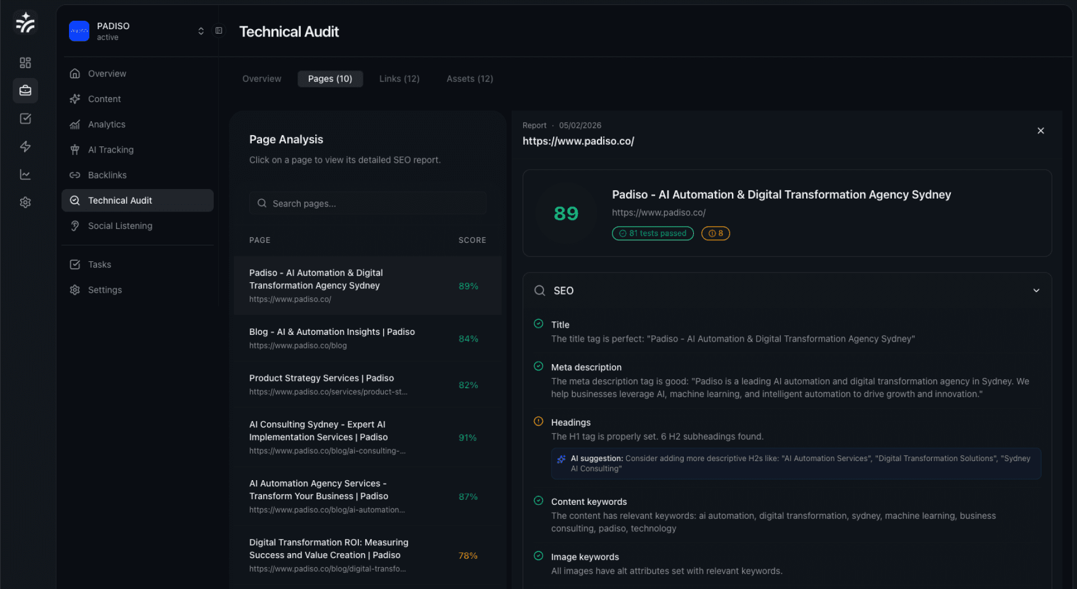This screenshot has height=589, width=1077.
Task: Select the Digital Transformation ROI row
Action: tap(367, 555)
